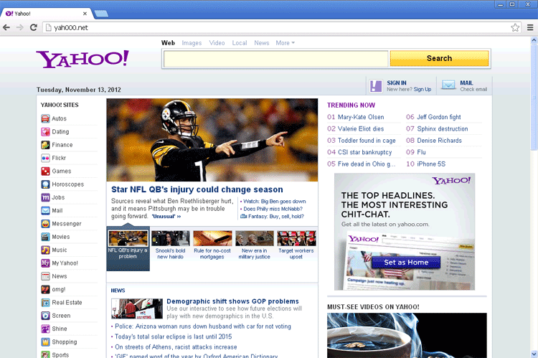Open the Flickr sidebar icon
The image size is (538, 358).
click(x=45, y=158)
